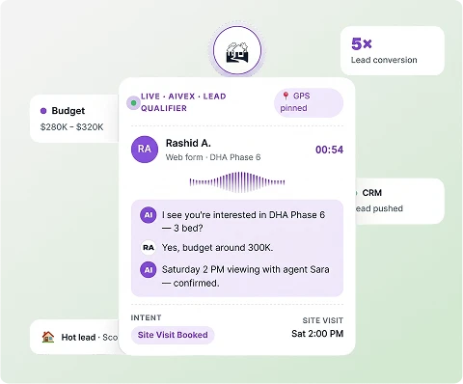Click the 5x figure
Image resolution: width=463 pixels, height=384 pixels.
[362, 43]
